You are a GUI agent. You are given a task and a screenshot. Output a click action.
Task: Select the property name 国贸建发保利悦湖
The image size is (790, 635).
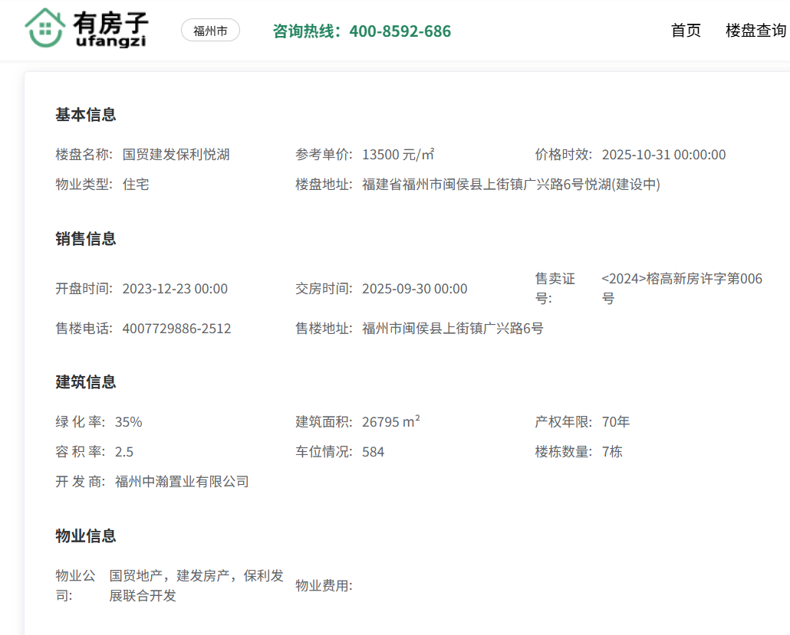pyautogui.click(x=176, y=155)
